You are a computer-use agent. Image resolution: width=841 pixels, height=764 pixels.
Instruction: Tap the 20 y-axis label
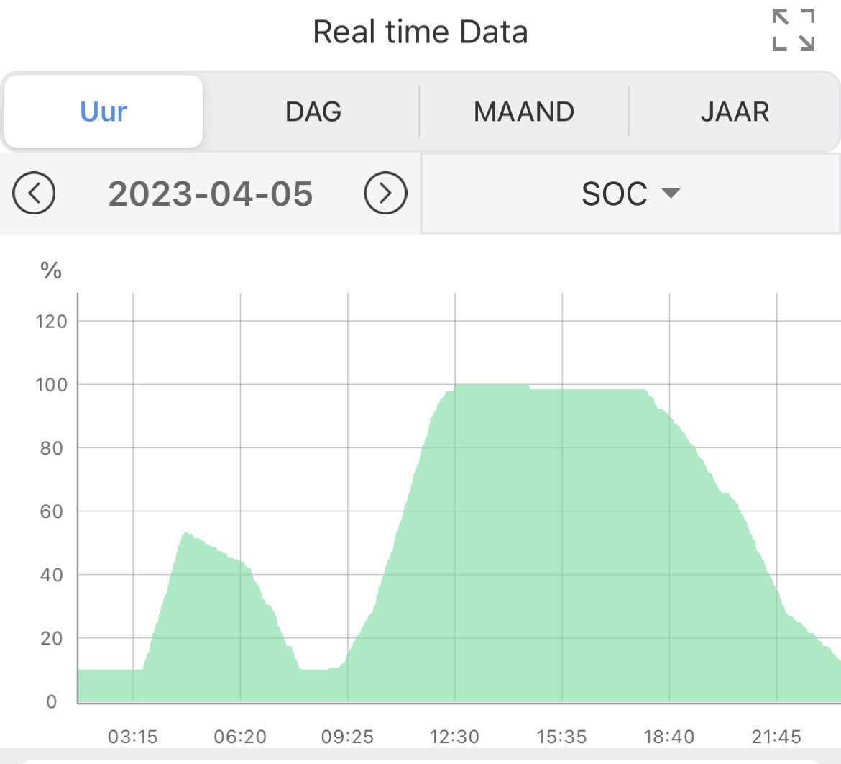click(x=52, y=638)
